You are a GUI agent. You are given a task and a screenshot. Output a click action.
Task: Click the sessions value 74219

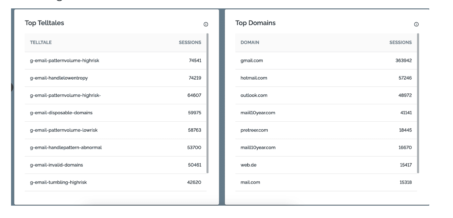coord(195,78)
